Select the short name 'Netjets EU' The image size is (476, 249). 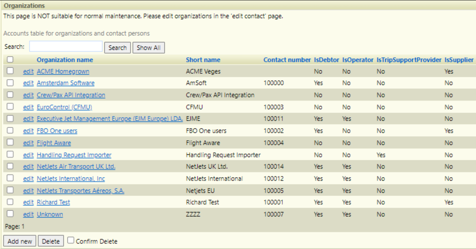click(x=200, y=191)
